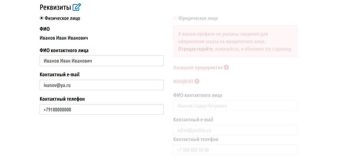This screenshot has width=341, height=160.
Task: Click the warning icon next to Название предприятия
Action: [226, 67]
